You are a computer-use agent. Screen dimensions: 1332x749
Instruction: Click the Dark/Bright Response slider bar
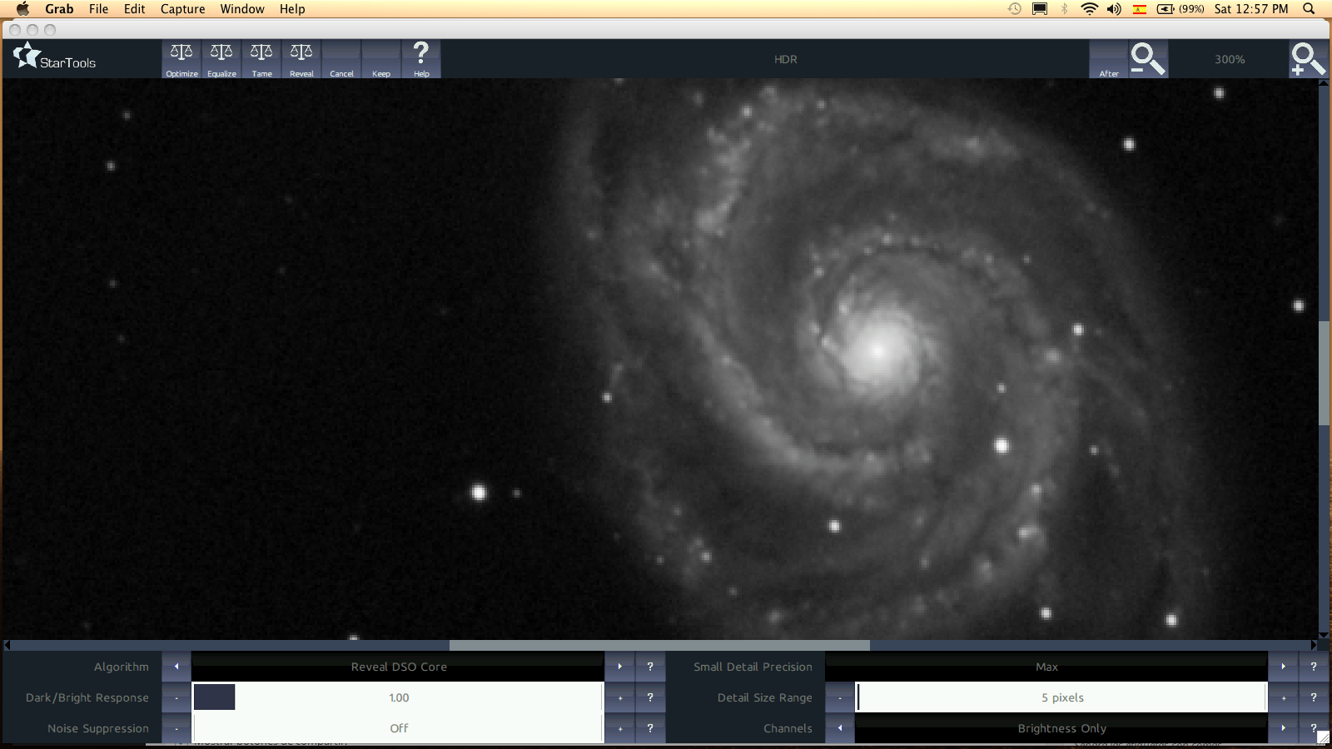398,697
